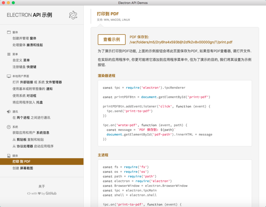Click the ELECTRON API 示例 title

pyautogui.click(x=29, y=15)
